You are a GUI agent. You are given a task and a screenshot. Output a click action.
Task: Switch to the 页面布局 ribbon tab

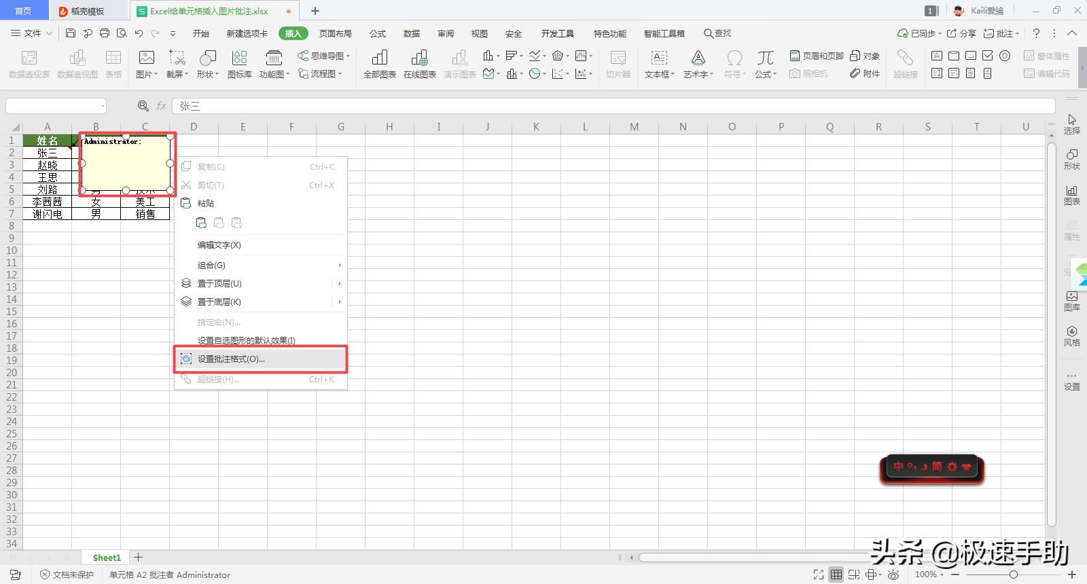pyautogui.click(x=335, y=33)
